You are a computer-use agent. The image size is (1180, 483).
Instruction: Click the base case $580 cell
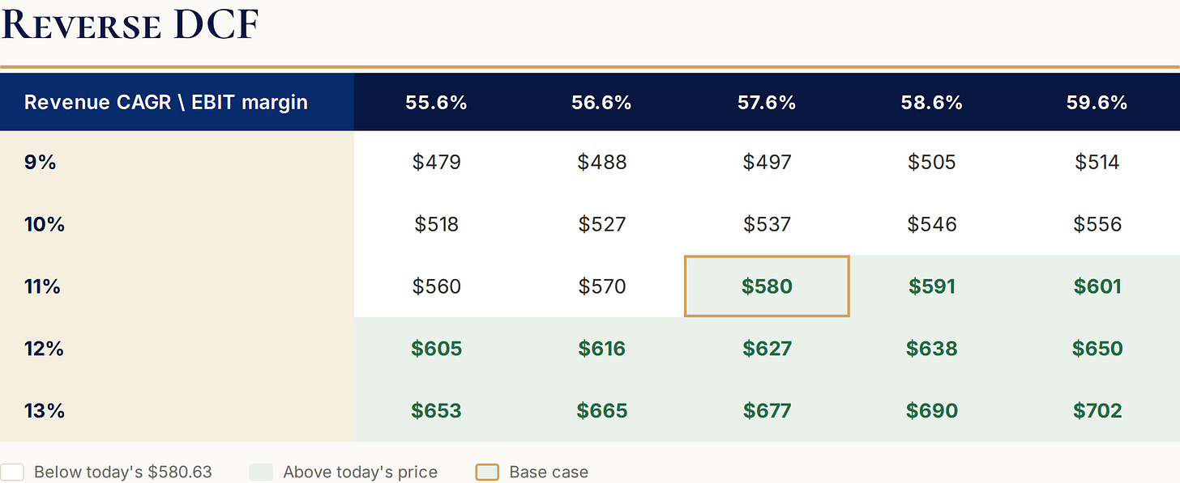point(767,286)
